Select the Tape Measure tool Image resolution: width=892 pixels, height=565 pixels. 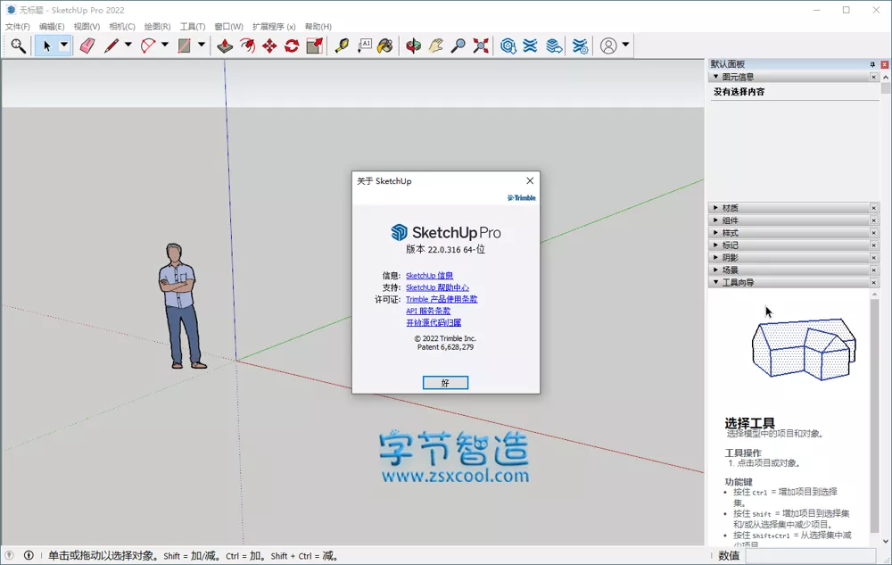(x=342, y=46)
